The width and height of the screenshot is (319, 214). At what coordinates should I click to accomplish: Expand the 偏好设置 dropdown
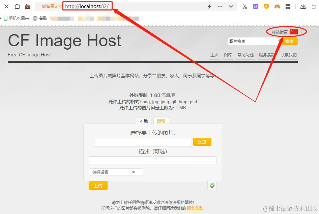click(x=116, y=172)
